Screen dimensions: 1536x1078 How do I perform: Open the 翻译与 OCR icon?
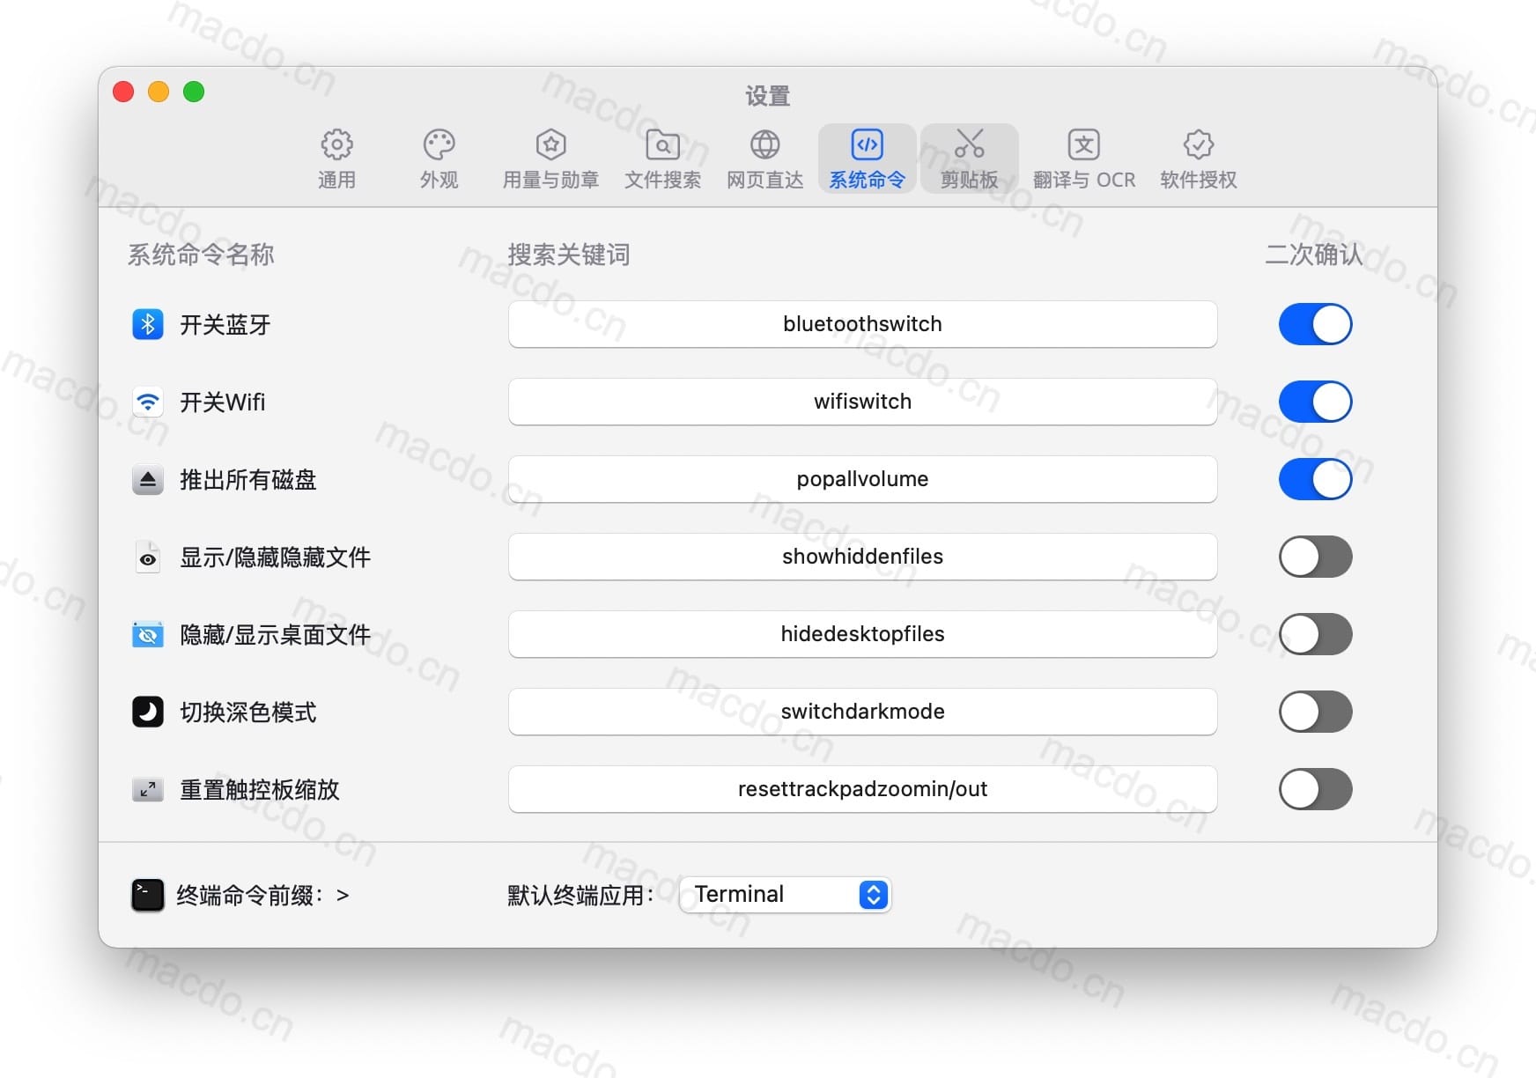(x=1084, y=144)
